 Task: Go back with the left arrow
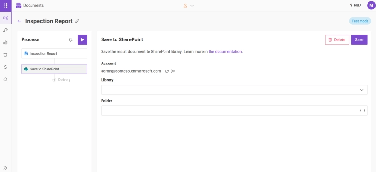click(19, 21)
